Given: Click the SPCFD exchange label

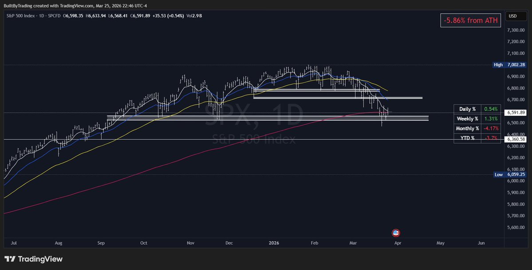Looking at the screenshot, I should [54, 16].
